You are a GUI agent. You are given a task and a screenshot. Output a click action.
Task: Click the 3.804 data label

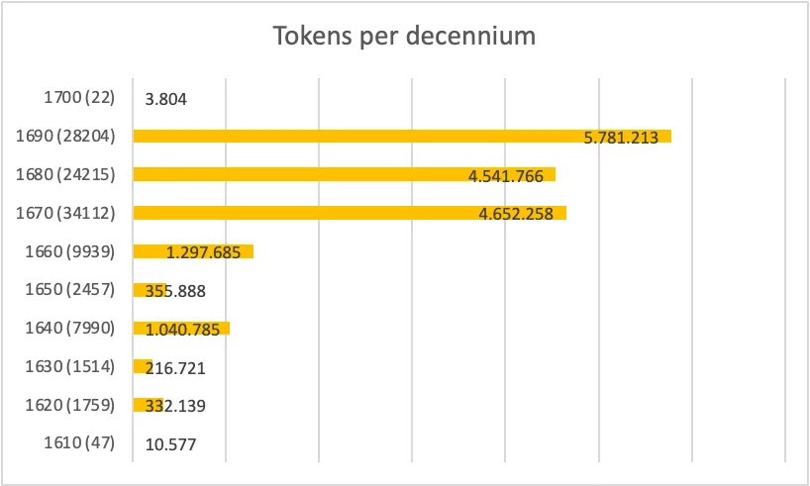166,99
